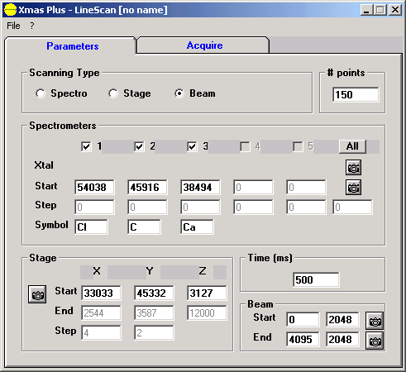Image resolution: width=406 pixels, height=372 pixels.
Task: Click Stage X Start field 33033
Action: pyautogui.click(x=101, y=293)
